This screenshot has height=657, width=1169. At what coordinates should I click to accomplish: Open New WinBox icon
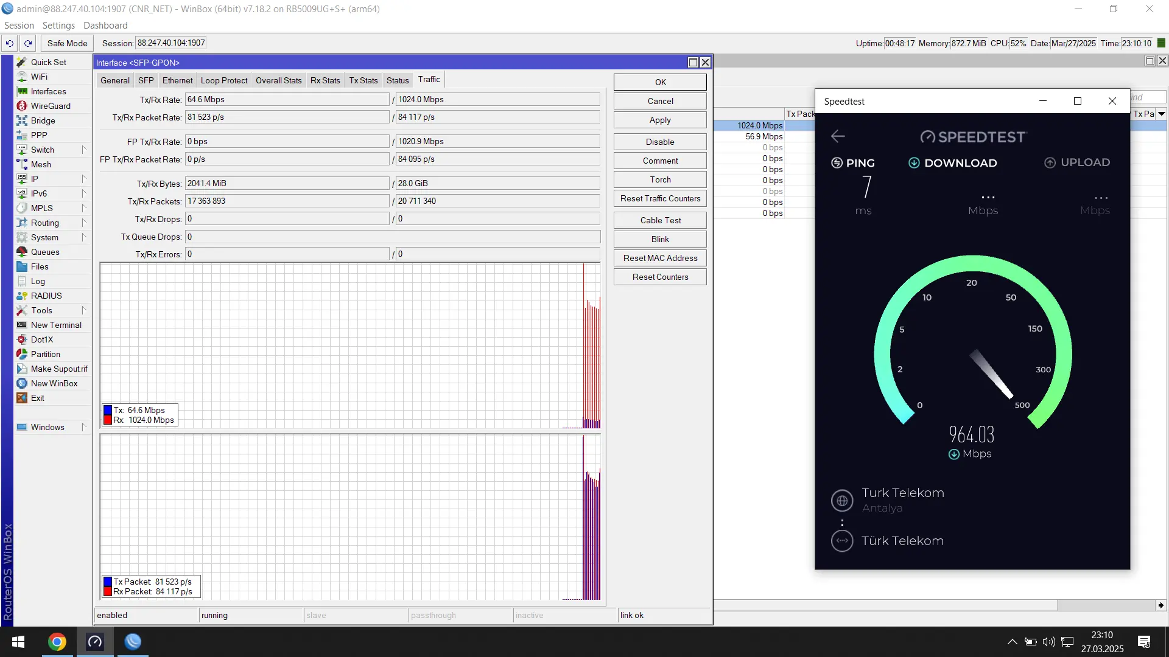pos(22,383)
